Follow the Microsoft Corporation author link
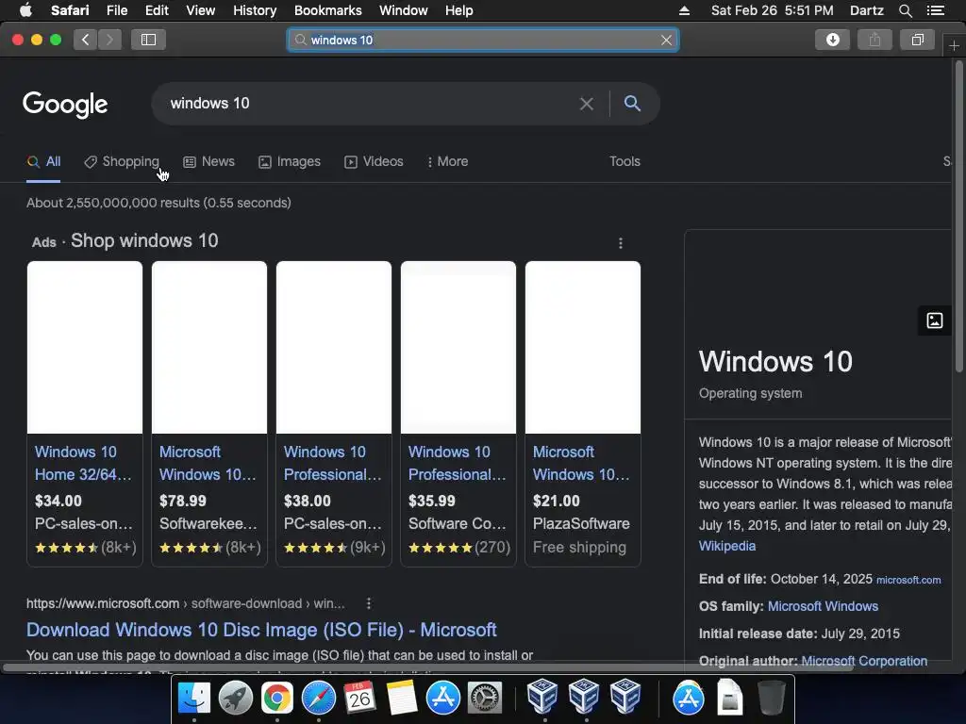Viewport: 966px width, 724px height. 864,661
